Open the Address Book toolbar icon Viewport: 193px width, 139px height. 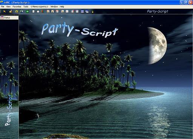33,11
